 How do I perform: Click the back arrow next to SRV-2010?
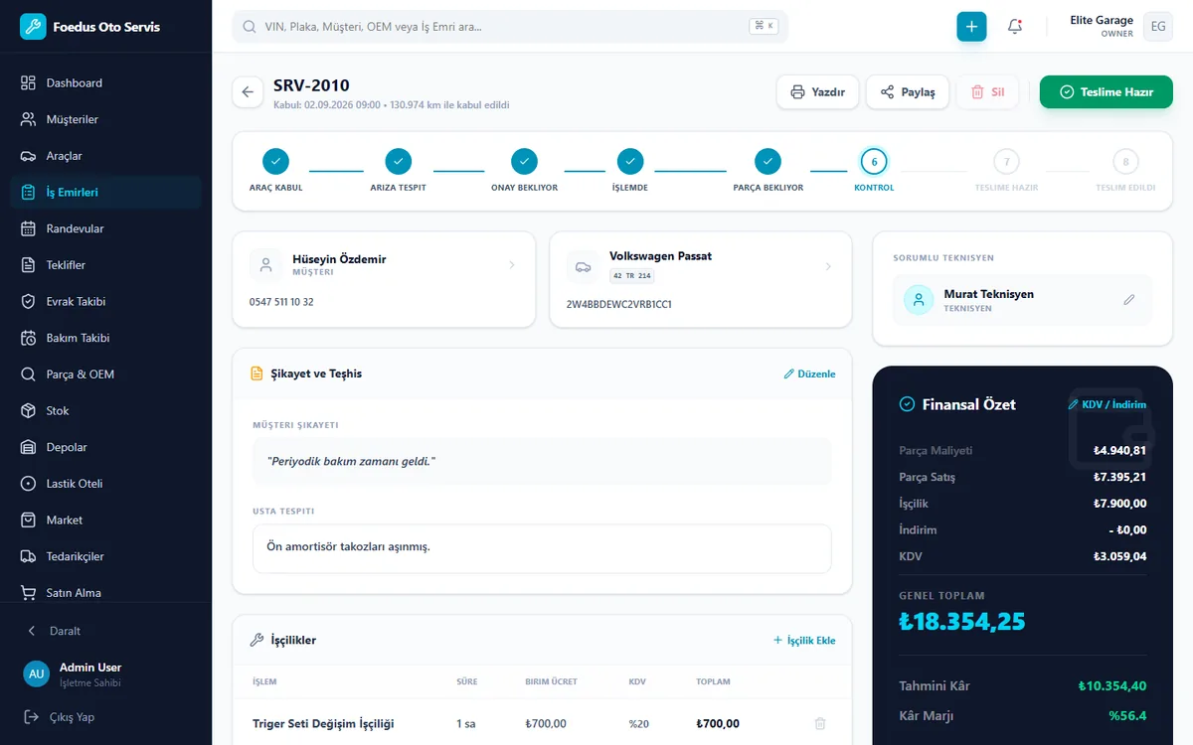click(248, 92)
